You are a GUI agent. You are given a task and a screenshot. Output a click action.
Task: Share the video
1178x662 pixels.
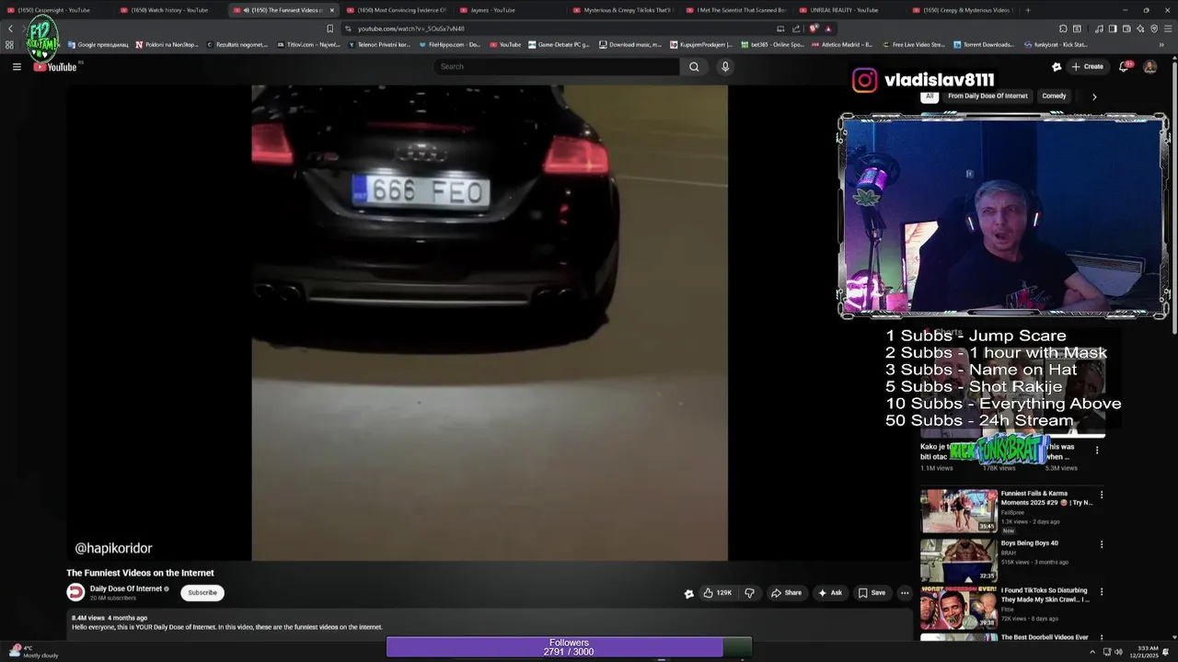pyautogui.click(x=787, y=593)
